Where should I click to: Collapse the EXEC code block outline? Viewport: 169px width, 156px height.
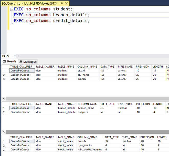pos(12,9)
